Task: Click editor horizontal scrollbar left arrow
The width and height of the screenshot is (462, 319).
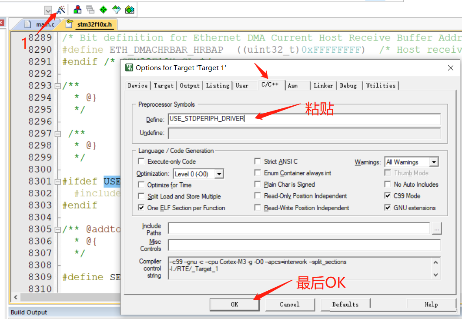Action: pyautogui.click(x=16, y=297)
